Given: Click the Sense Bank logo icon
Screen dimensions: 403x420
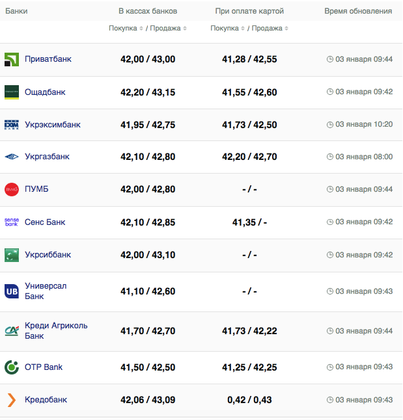Looking at the screenshot, I should (12, 222).
